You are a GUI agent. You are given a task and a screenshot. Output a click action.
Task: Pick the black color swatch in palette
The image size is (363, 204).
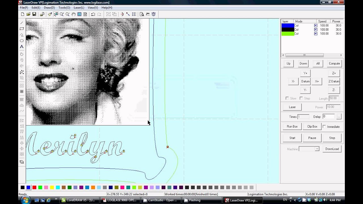click(23, 187)
